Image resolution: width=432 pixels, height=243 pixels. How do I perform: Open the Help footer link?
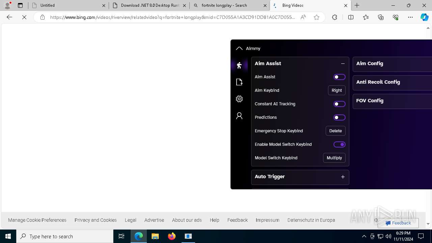[x=215, y=220]
